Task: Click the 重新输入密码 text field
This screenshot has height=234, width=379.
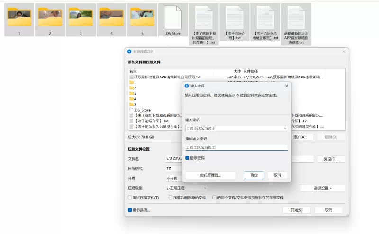Action: (236, 147)
